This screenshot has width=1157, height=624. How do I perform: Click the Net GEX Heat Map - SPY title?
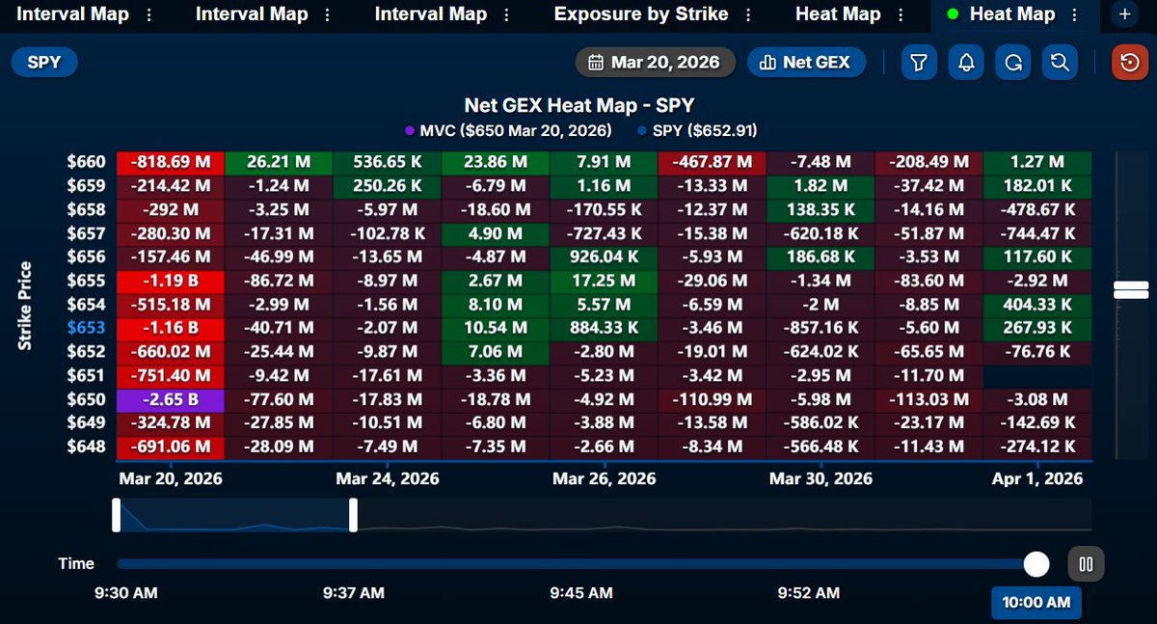(x=580, y=104)
